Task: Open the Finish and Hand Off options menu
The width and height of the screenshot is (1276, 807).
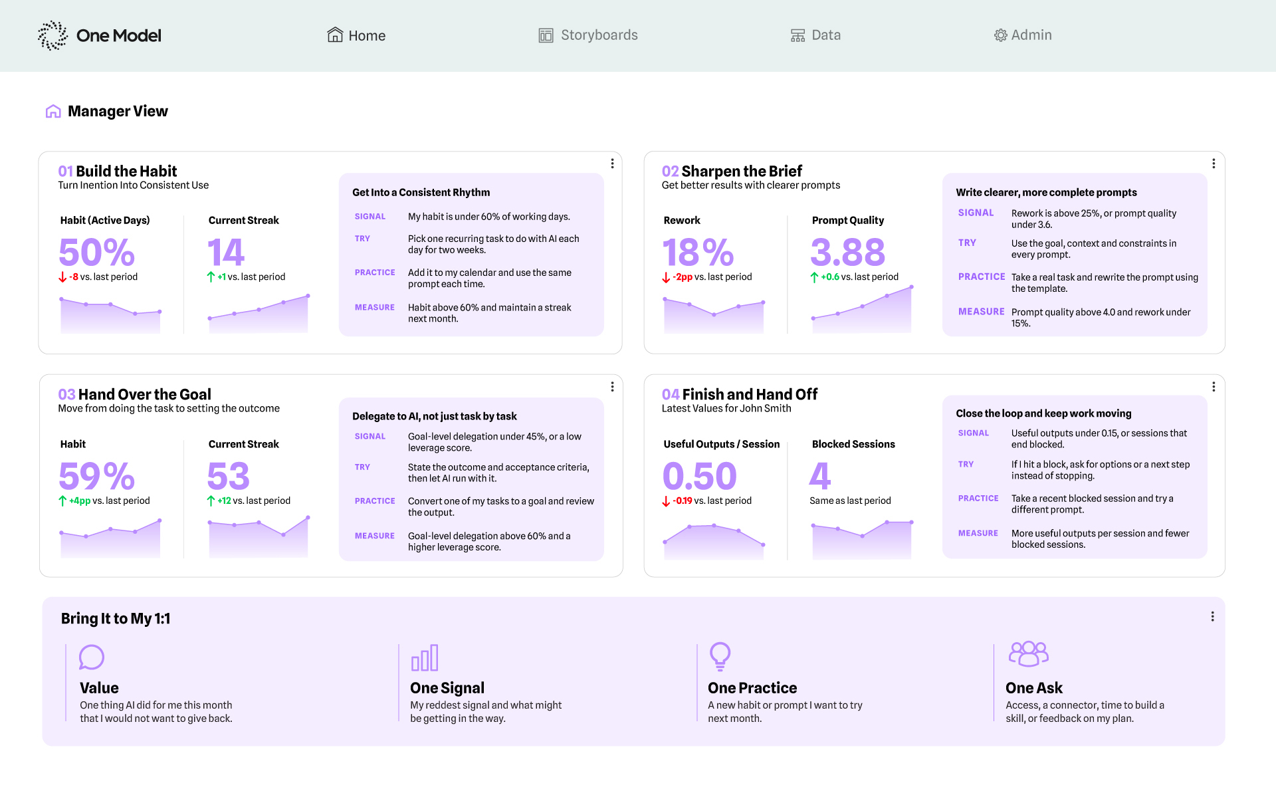Action: (x=1214, y=387)
